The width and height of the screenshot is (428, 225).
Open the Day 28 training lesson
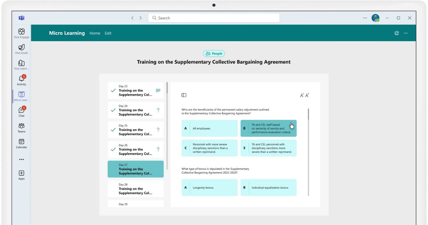click(136, 189)
